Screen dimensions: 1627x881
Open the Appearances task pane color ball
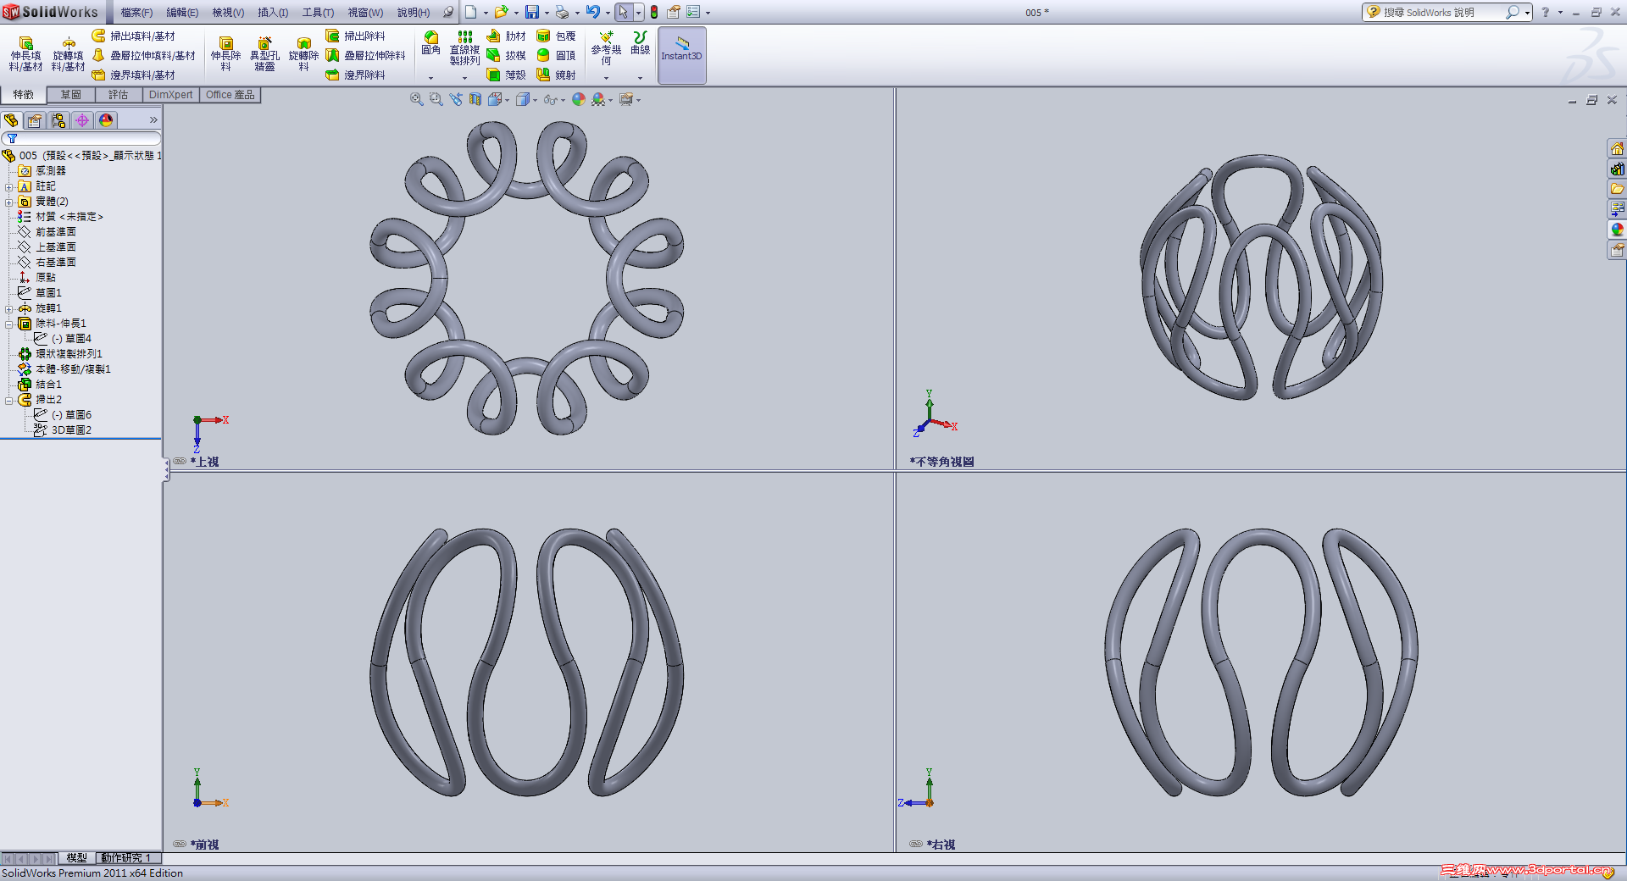1617,230
